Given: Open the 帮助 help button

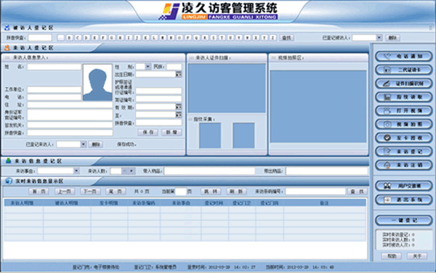Looking at the screenshot, I should click(391, 256).
